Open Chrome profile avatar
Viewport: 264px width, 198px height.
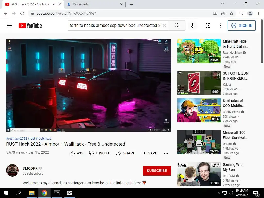coord(250,13)
